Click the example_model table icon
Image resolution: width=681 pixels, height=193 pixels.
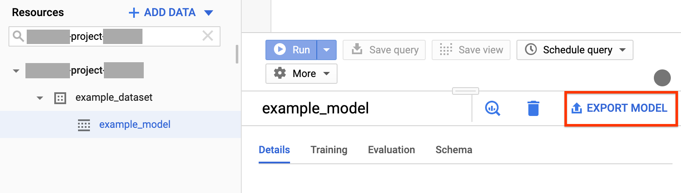84,125
